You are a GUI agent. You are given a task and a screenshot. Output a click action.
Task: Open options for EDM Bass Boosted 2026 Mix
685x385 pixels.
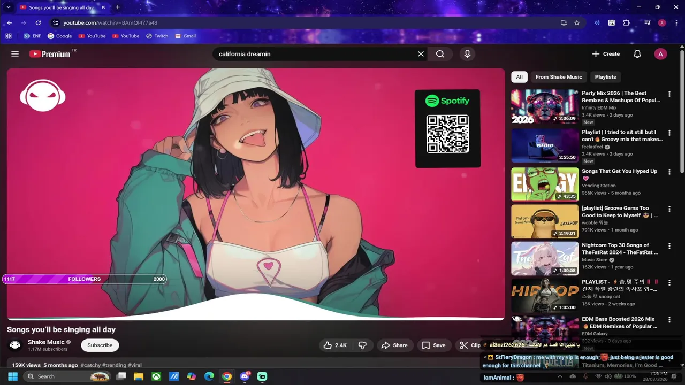pyautogui.click(x=669, y=320)
